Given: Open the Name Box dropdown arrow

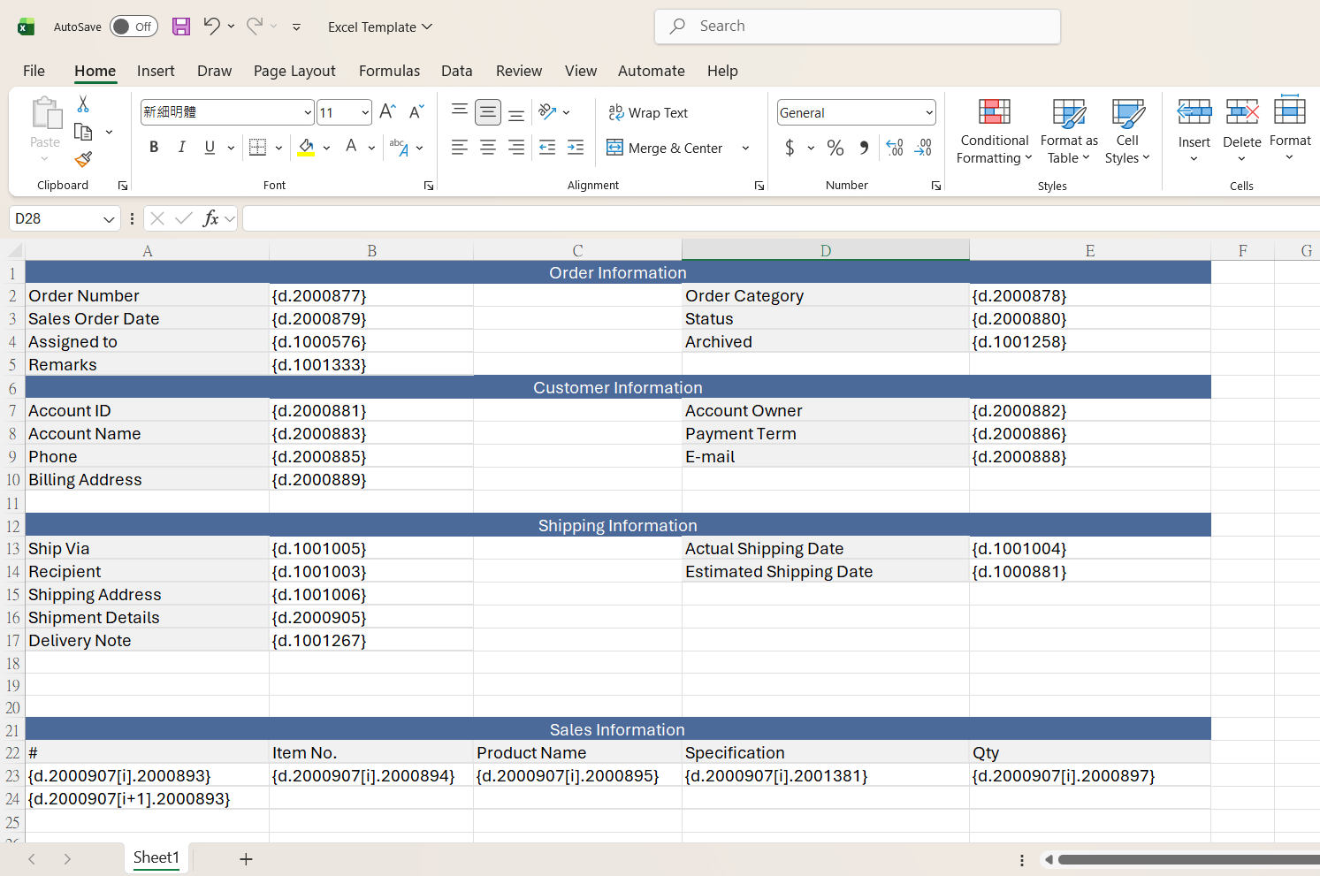Looking at the screenshot, I should click(109, 219).
